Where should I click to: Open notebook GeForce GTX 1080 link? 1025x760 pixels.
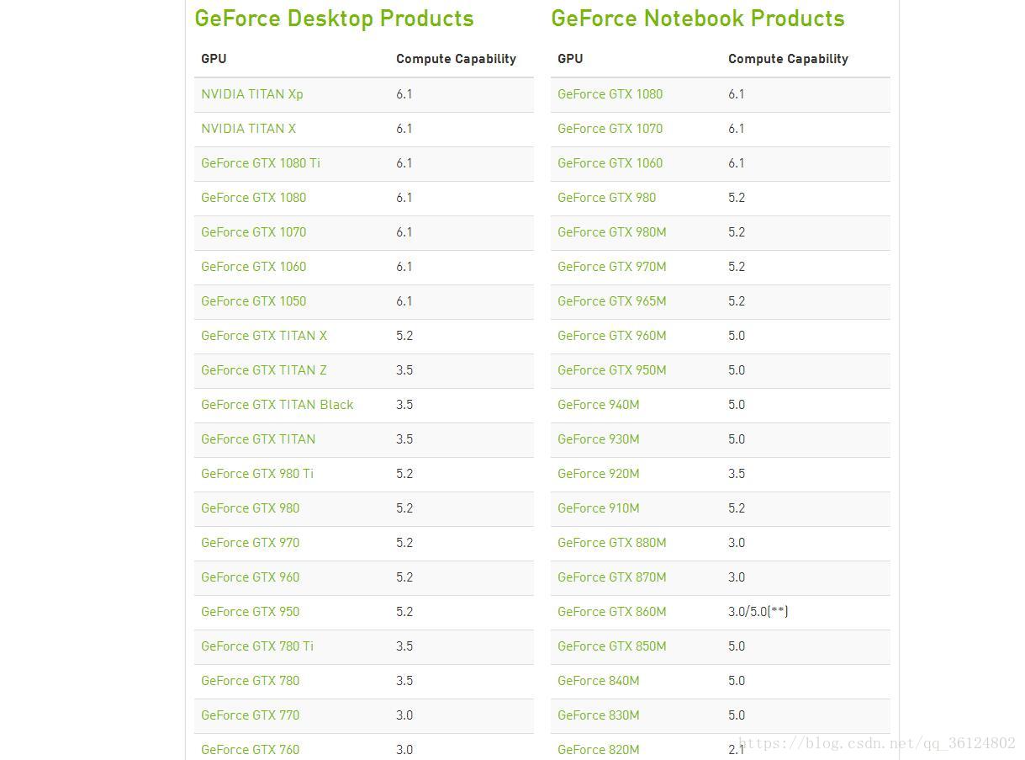(x=610, y=94)
